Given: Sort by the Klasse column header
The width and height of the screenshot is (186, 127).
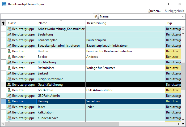Looking at the screenshot, I should tap(21, 23).
